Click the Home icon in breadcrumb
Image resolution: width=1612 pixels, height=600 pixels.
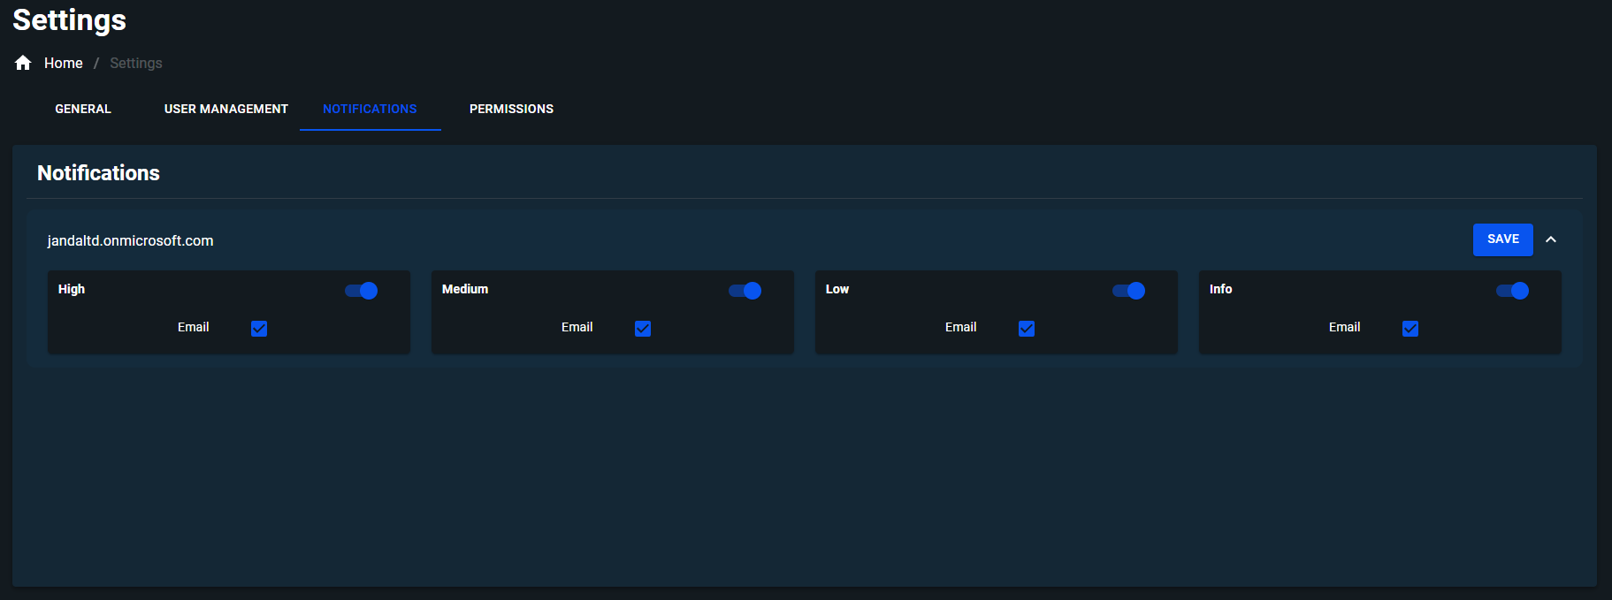[23, 63]
